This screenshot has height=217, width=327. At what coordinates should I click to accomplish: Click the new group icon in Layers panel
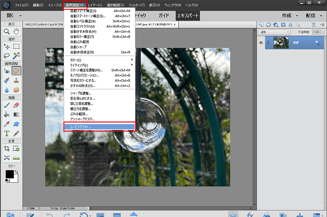click(x=269, y=25)
